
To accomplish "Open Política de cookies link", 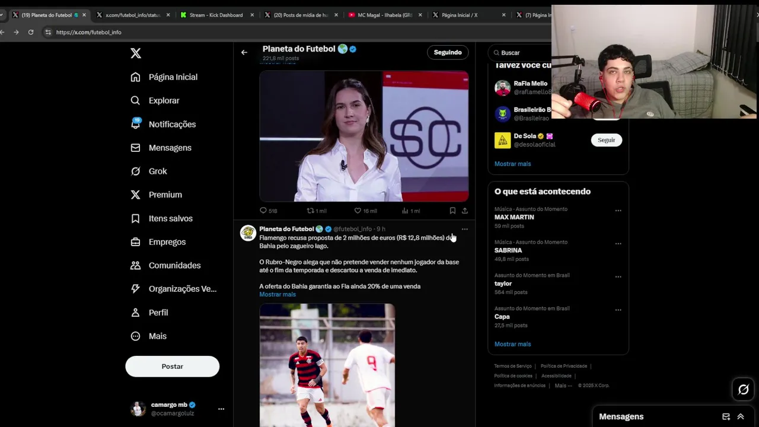I will 514,376.
